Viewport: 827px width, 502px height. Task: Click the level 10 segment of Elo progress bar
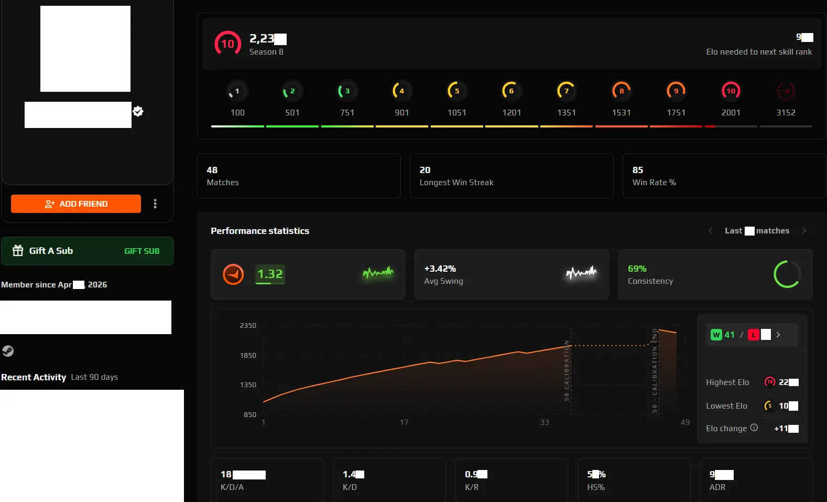coord(731,126)
